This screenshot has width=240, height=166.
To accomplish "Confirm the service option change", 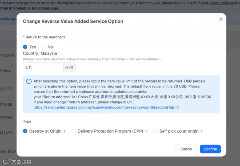I will pos(210,149).
